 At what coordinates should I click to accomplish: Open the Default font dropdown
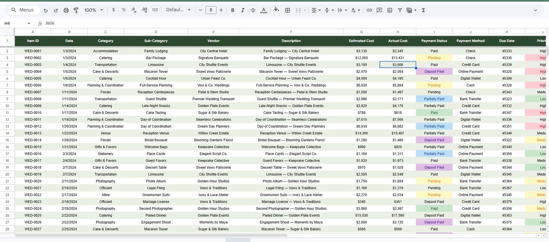tap(178, 10)
